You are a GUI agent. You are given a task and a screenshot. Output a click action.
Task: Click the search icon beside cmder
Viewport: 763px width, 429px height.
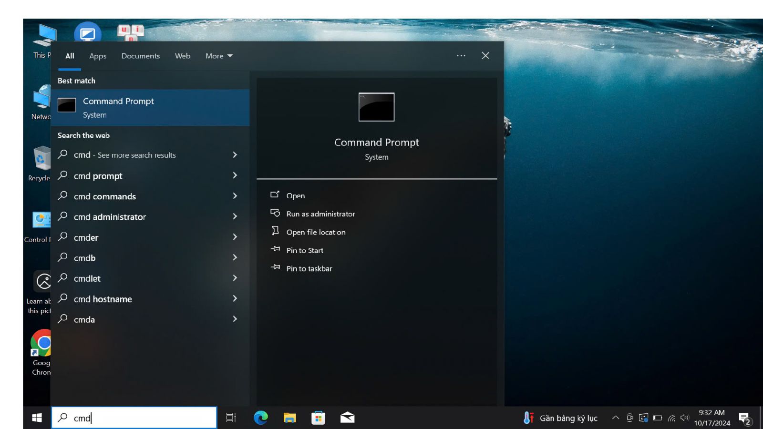[x=62, y=236]
